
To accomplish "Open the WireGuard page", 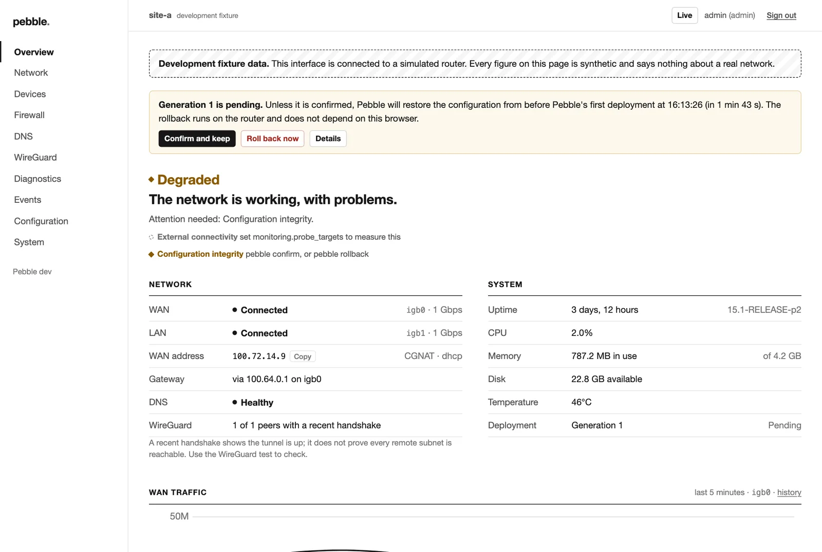I will pos(35,157).
